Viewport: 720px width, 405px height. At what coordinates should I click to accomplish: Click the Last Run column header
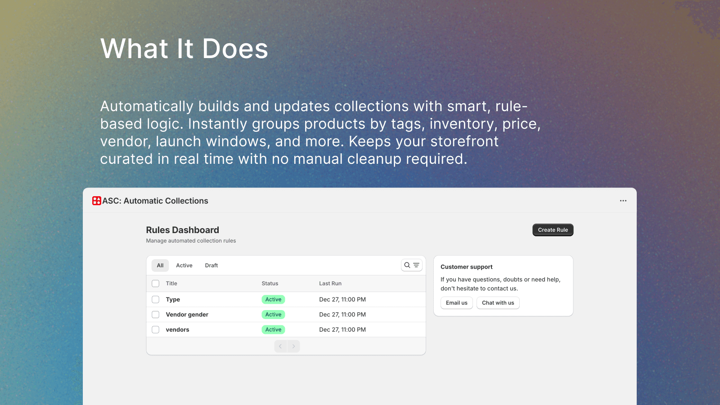click(330, 283)
